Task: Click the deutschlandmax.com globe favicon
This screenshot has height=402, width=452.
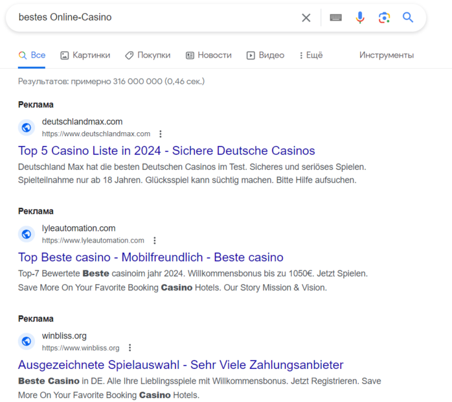Action: (27, 127)
